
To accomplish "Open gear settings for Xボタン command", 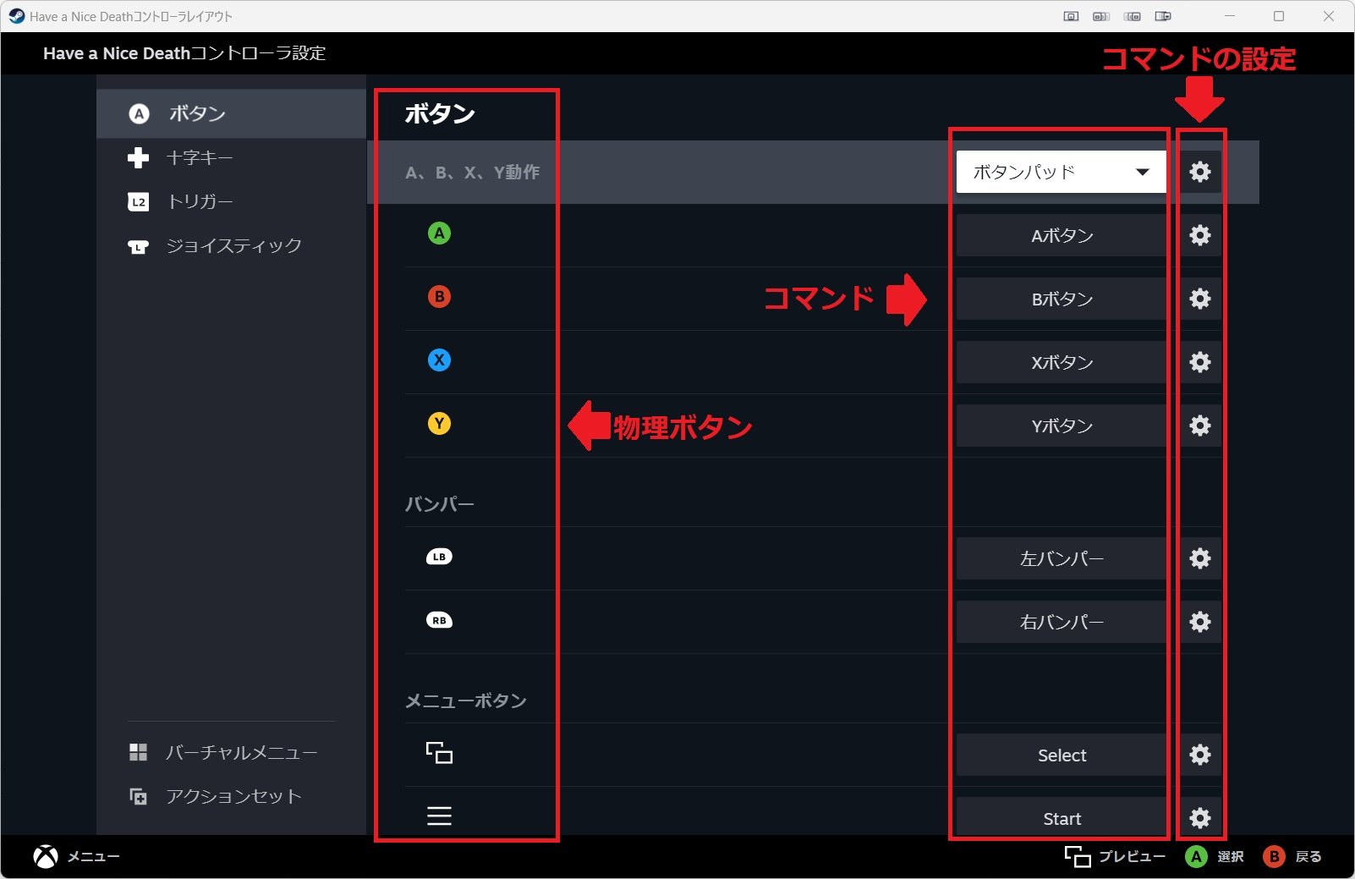I will 1199,362.
